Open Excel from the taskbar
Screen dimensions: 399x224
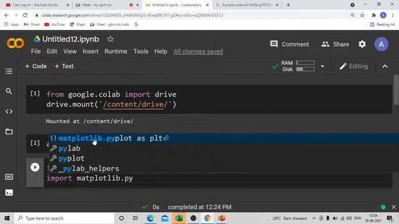[179, 218]
